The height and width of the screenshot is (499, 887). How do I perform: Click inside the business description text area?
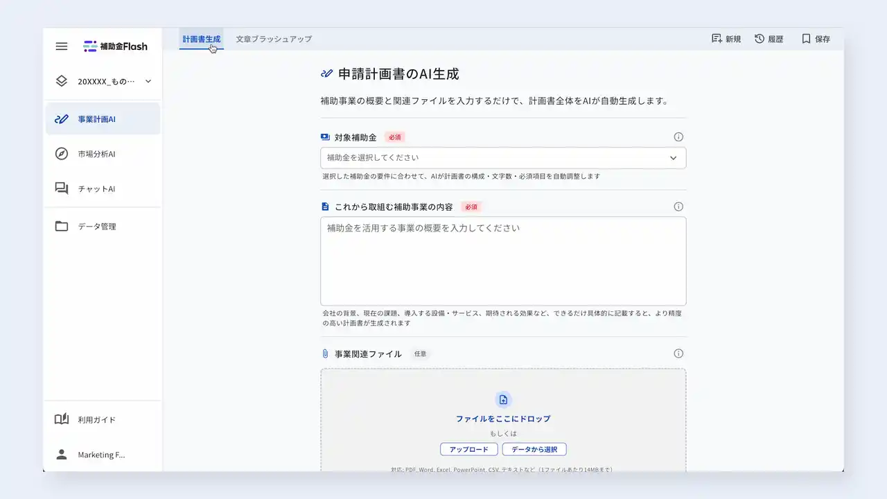503,261
